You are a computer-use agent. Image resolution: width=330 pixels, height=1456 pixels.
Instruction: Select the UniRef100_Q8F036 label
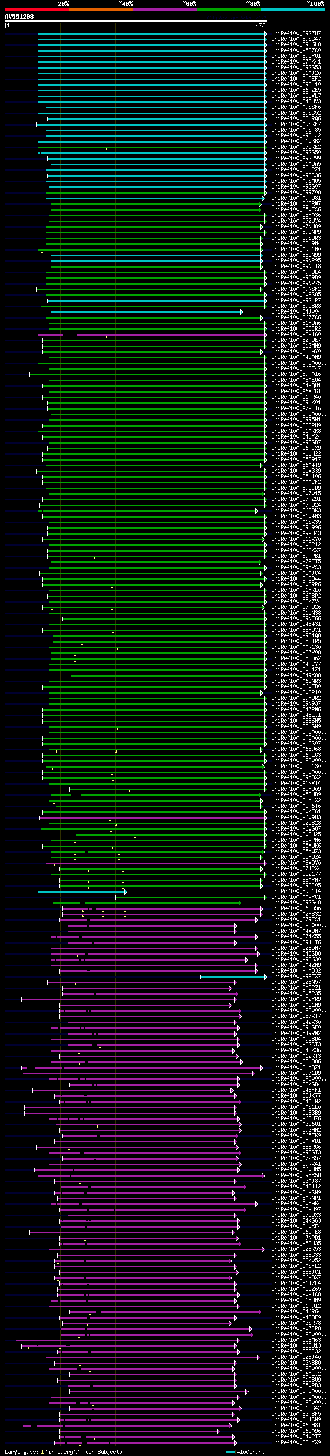(x=296, y=215)
